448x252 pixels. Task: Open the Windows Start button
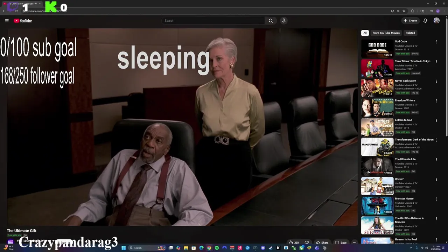tap(124, 248)
